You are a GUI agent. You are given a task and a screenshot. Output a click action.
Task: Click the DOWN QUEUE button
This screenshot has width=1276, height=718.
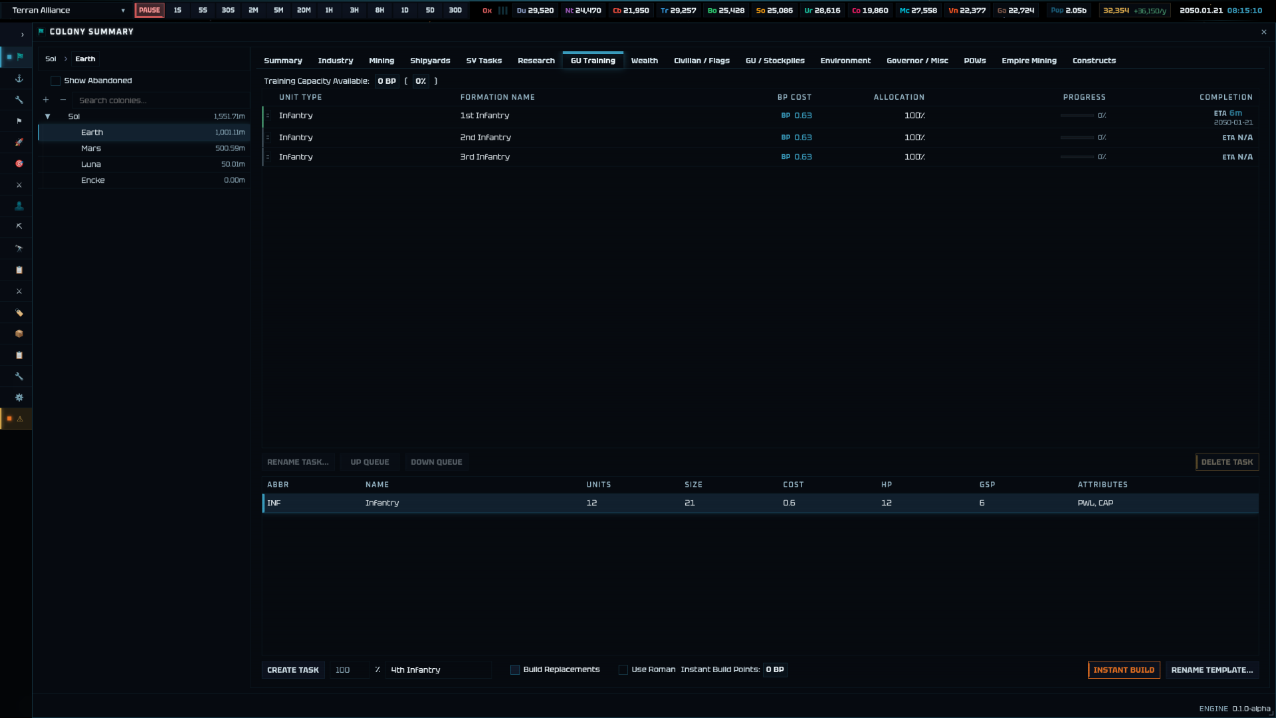coord(437,462)
